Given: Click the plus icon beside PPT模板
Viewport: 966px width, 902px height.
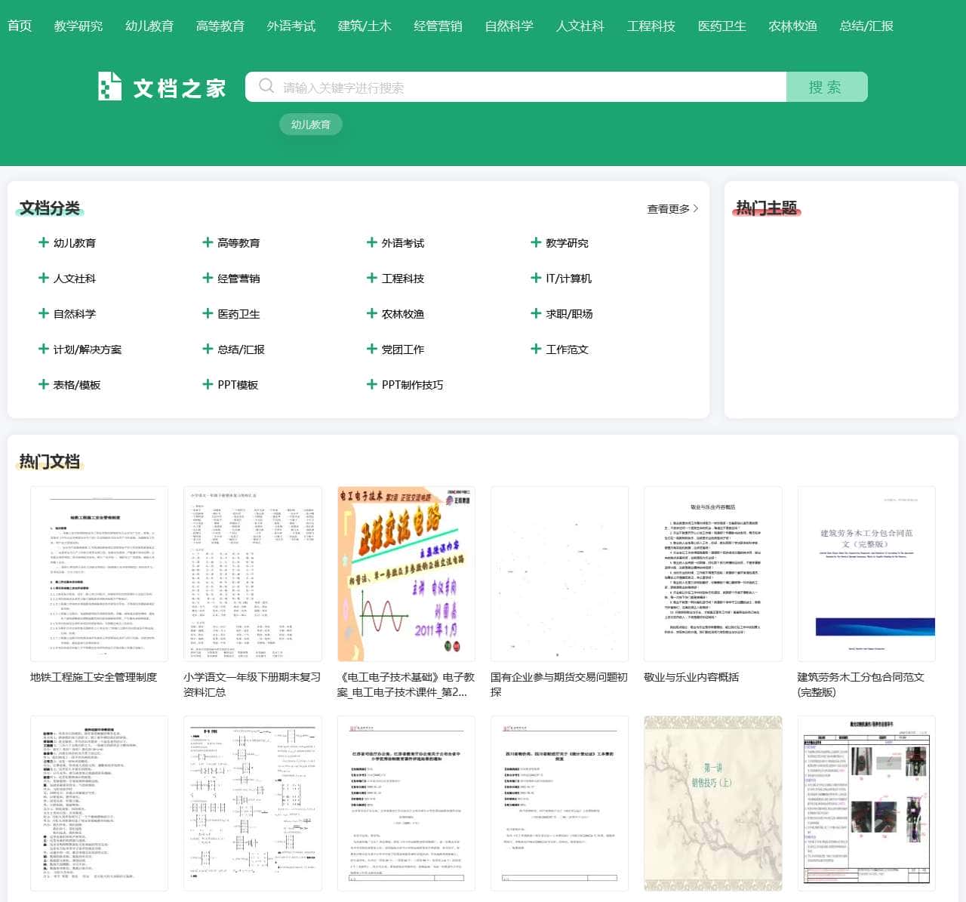Looking at the screenshot, I should point(208,384).
